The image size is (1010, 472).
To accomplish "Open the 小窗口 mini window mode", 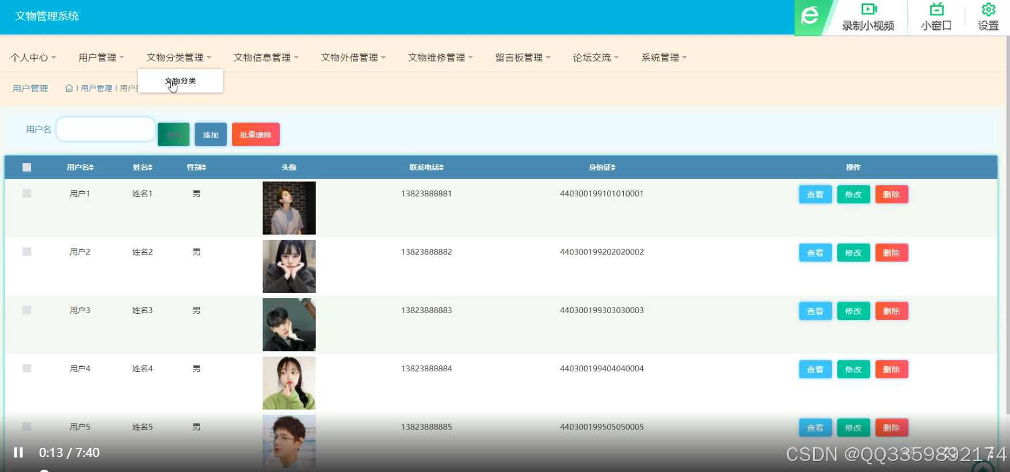I will (936, 17).
